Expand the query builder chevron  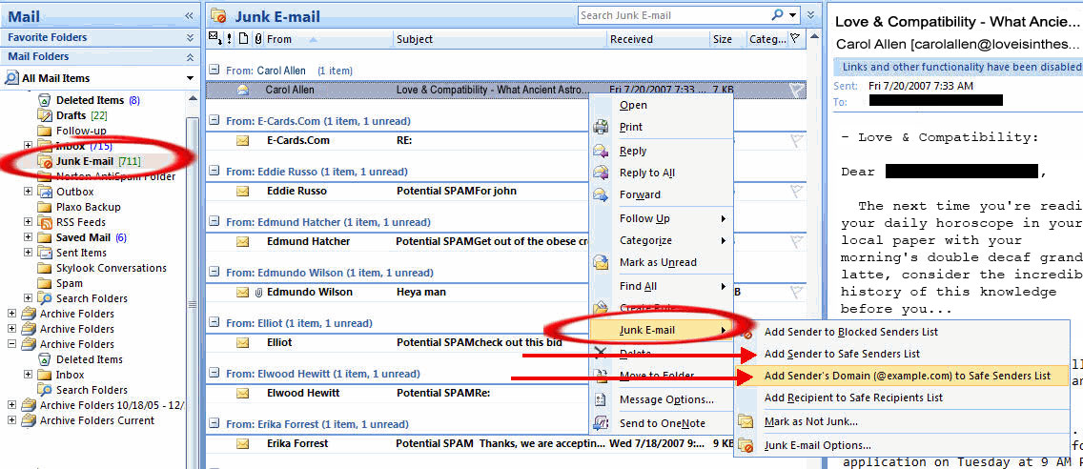810,15
